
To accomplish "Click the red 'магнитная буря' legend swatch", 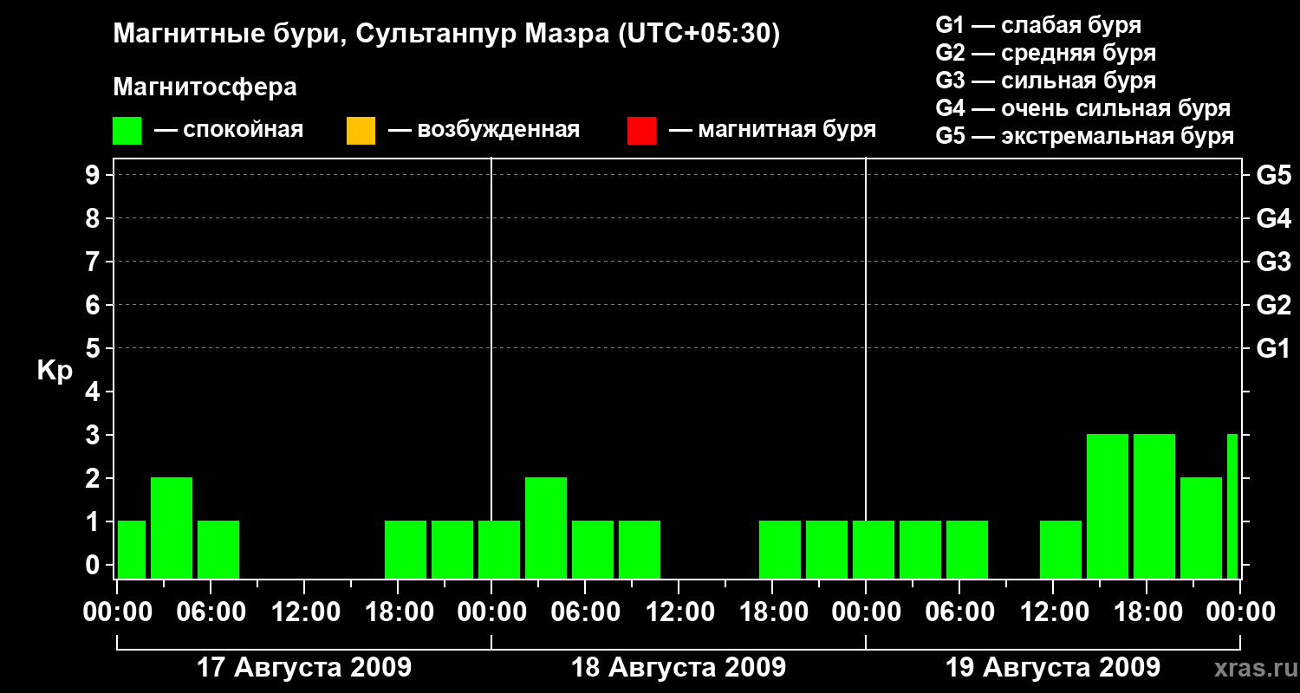I will [x=641, y=131].
